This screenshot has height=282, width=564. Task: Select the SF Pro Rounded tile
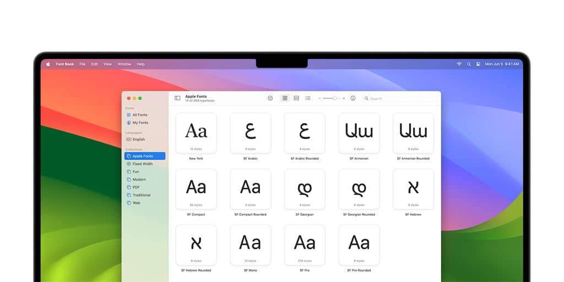359,245
